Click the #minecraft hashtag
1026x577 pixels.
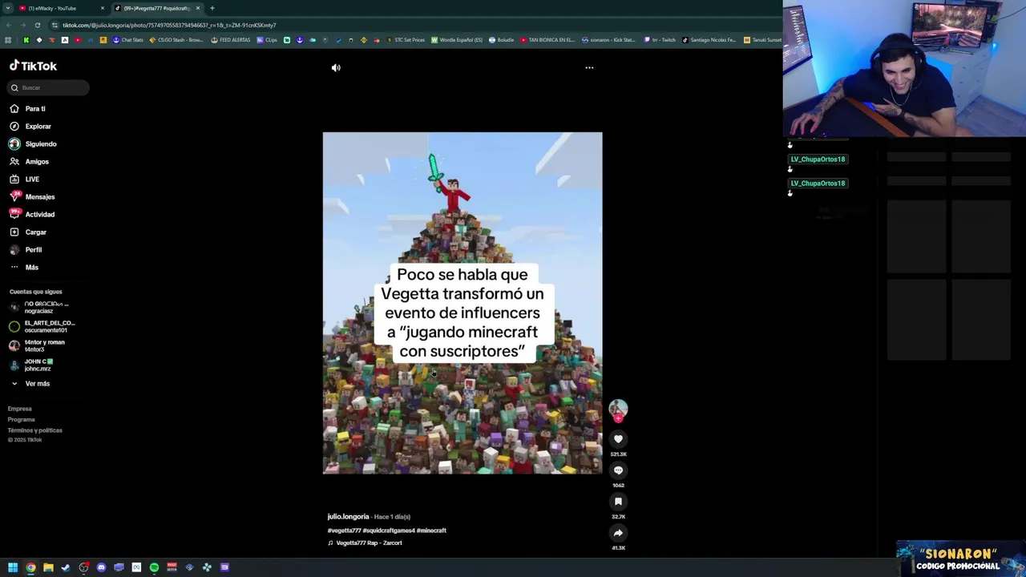coord(431,531)
